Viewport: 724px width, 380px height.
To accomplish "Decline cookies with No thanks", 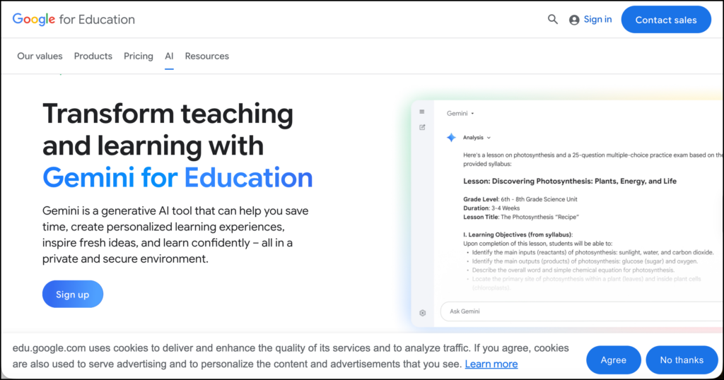I will (682, 360).
